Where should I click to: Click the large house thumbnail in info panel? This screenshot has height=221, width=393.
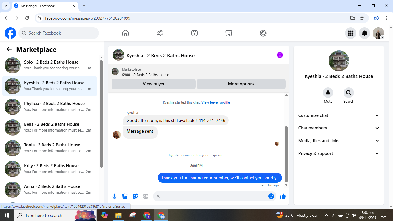339,61
